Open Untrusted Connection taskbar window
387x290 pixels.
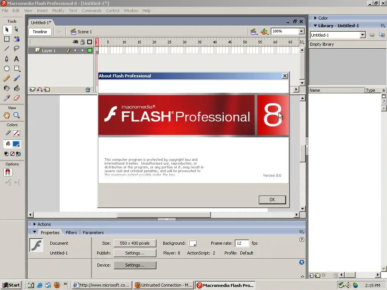click(x=164, y=285)
